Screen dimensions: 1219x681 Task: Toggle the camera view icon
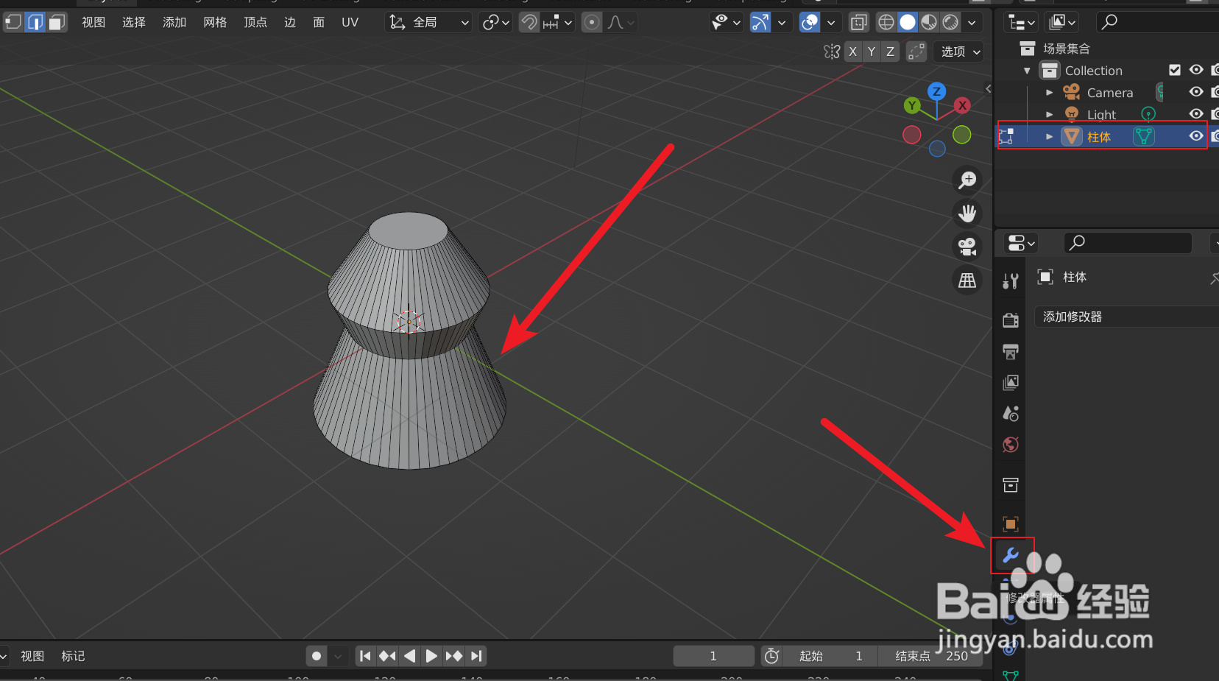click(x=967, y=247)
